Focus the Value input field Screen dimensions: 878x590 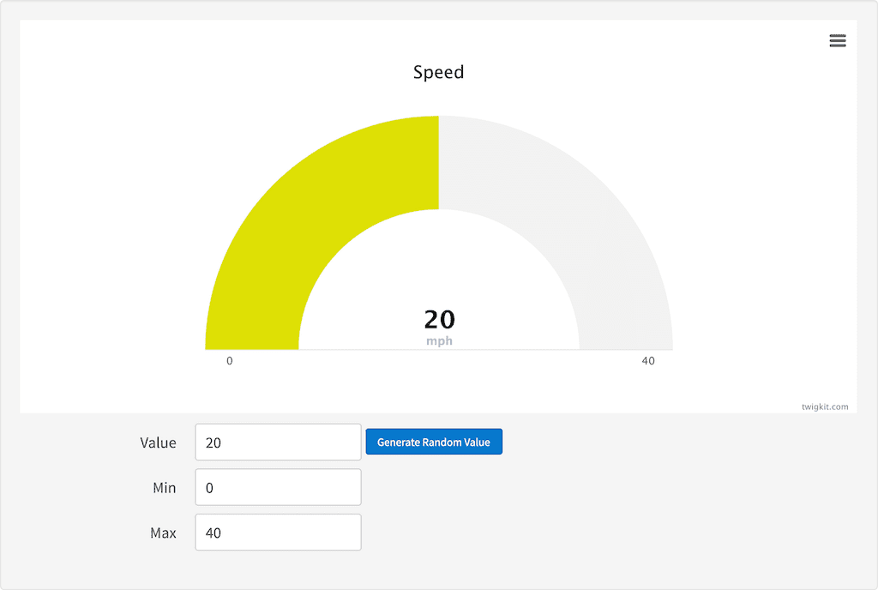point(278,442)
